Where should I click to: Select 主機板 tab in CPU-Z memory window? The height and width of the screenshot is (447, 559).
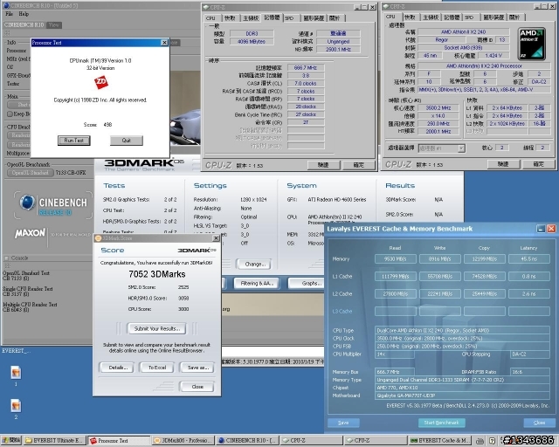pos(251,17)
